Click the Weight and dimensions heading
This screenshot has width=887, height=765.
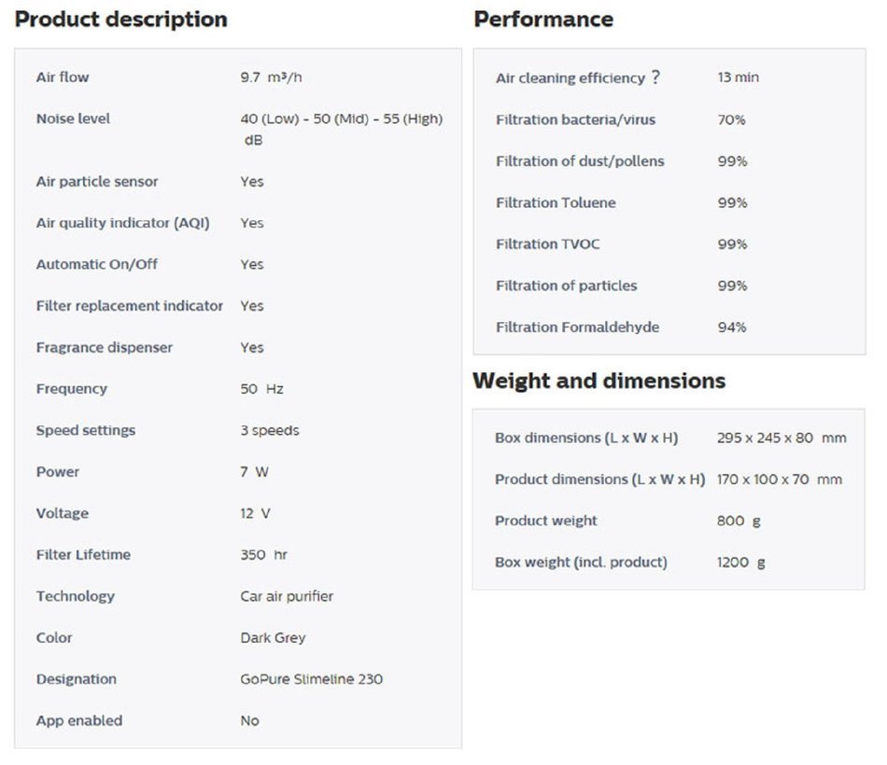(598, 381)
